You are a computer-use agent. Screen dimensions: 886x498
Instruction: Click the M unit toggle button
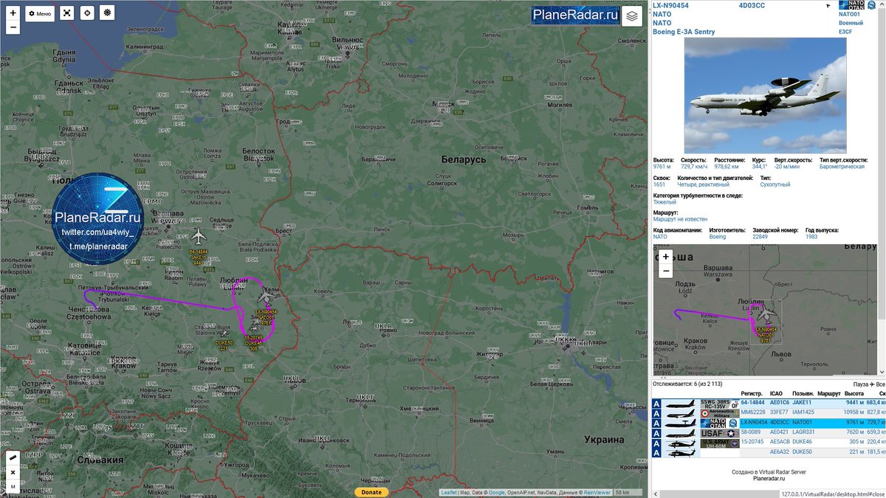tap(13, 486)
